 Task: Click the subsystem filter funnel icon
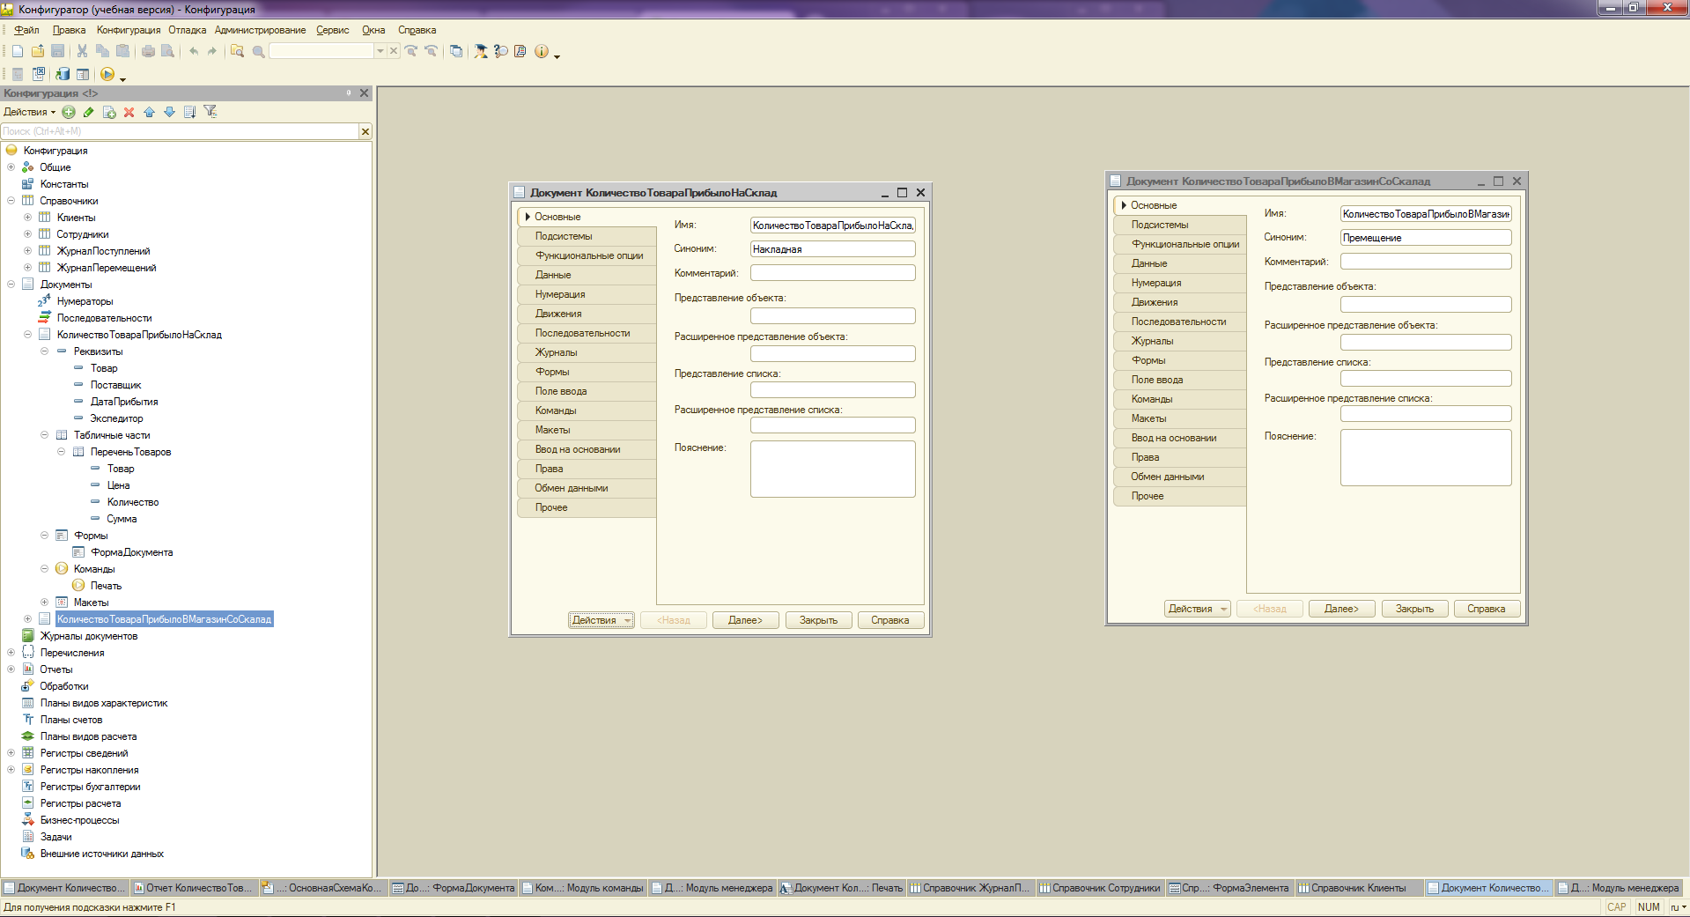(x=210, y=112)
